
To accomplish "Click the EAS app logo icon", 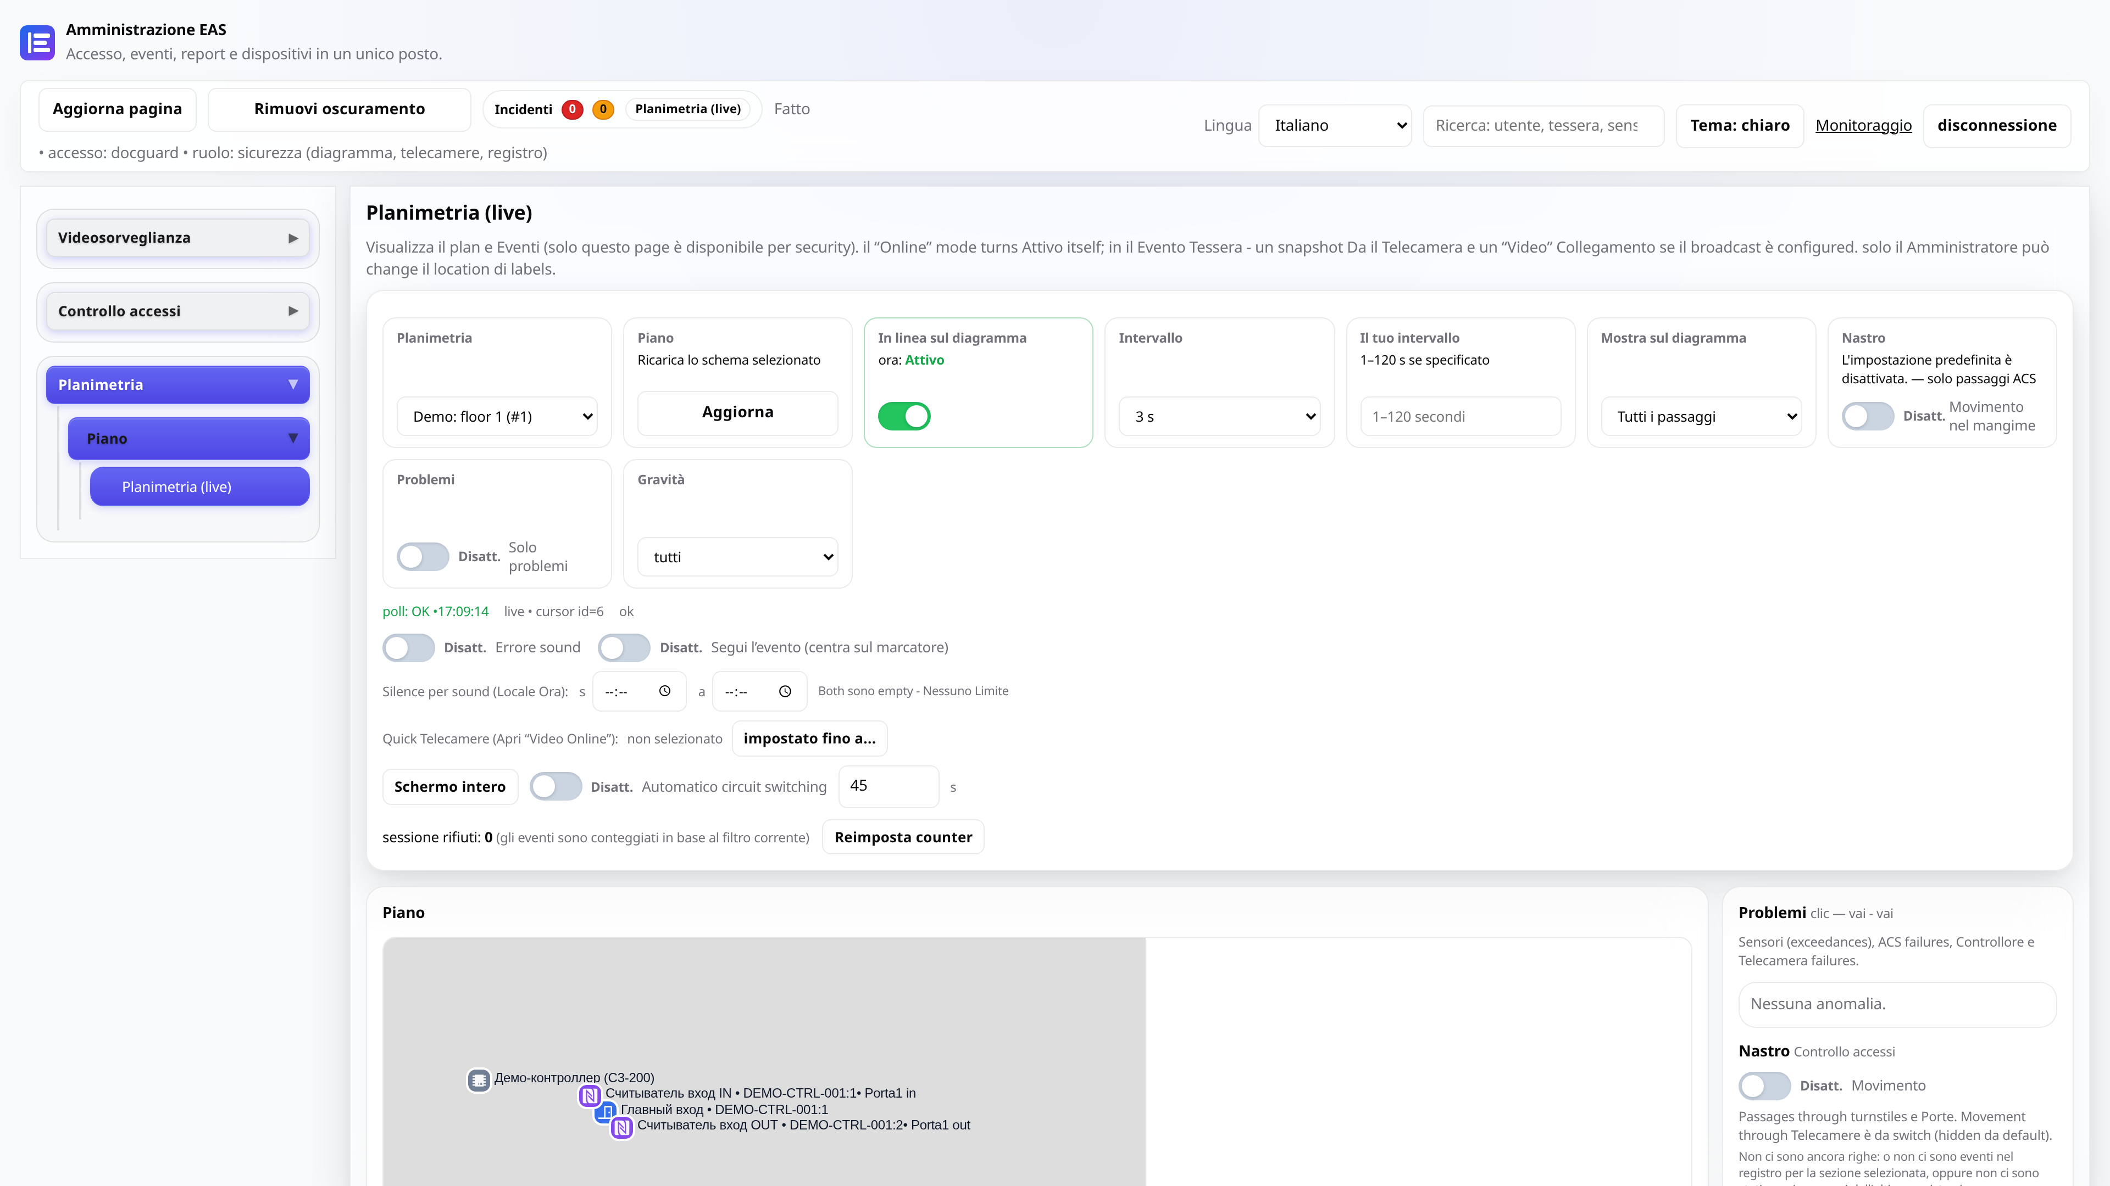I will click(37, 43).
